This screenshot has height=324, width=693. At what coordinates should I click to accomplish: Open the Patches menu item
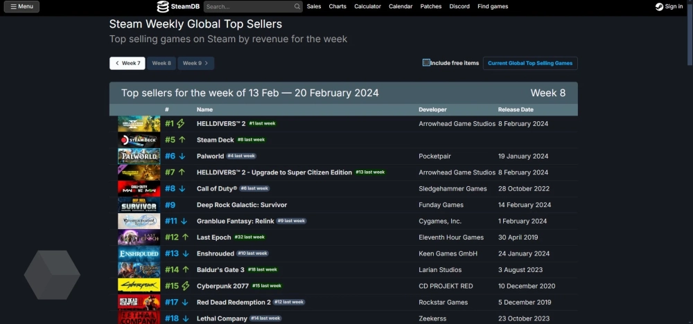pos(431,7)
